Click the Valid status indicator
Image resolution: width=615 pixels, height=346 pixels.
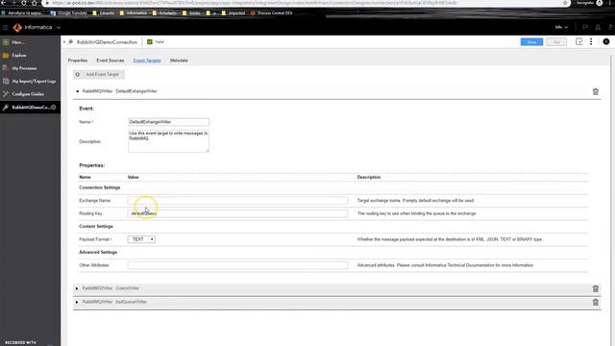156,42
